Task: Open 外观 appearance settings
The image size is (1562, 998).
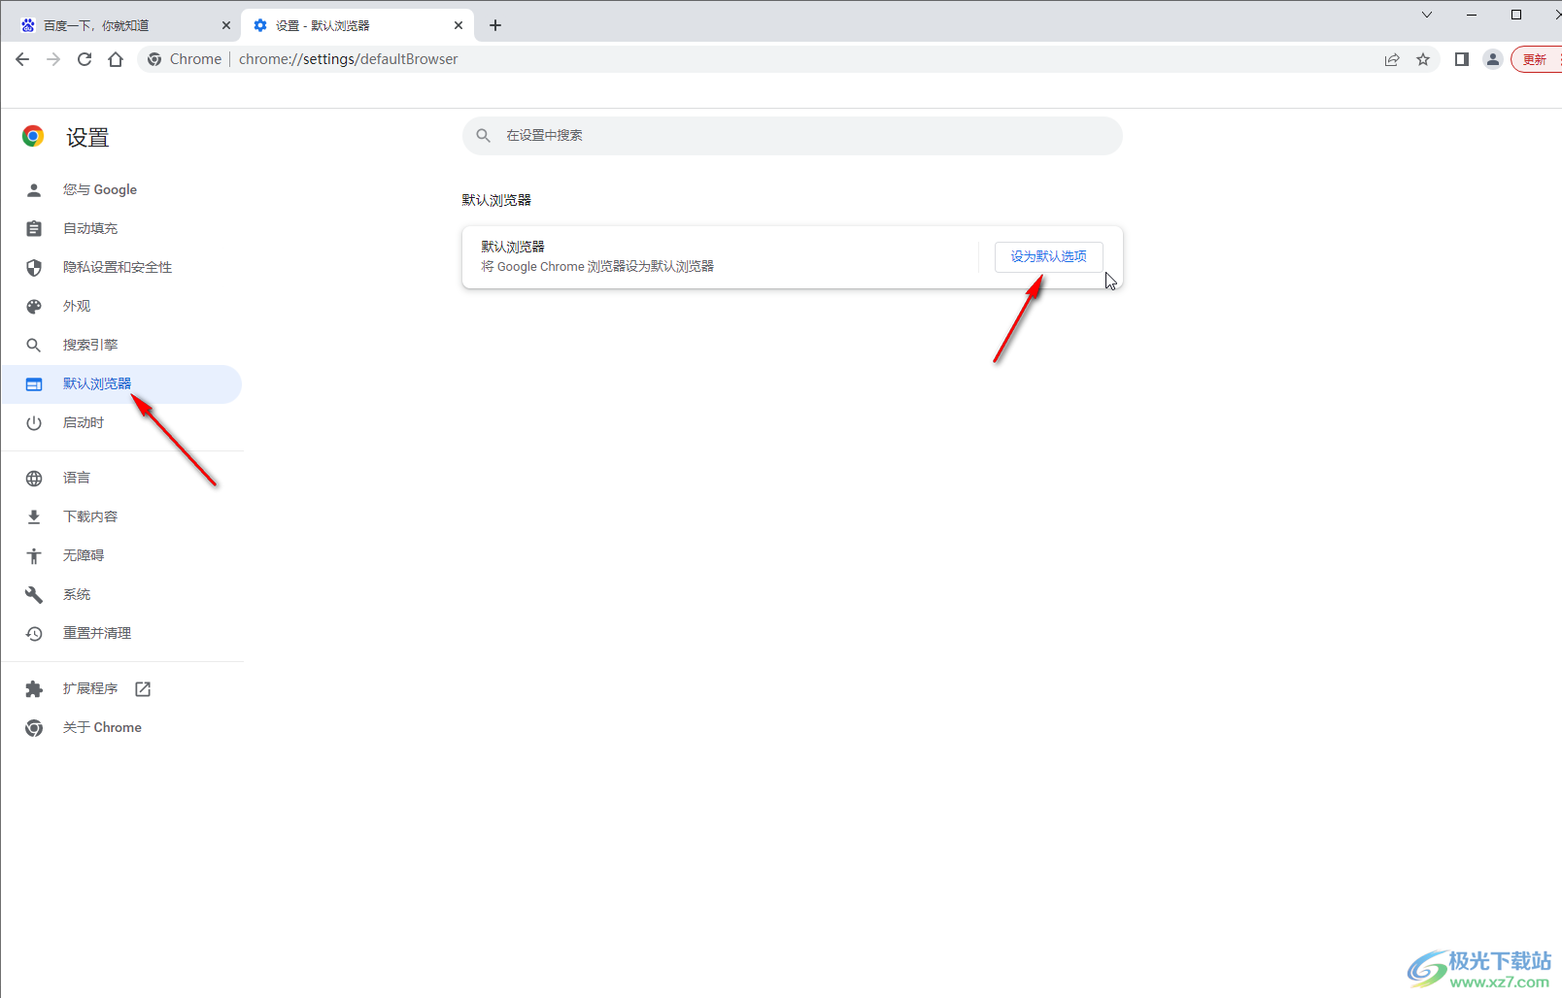Action: point(121,307)
